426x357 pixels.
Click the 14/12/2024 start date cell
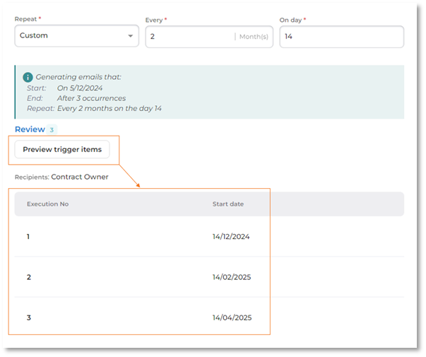[231, 237]
